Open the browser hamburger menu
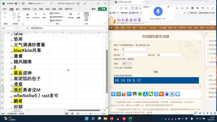 click(x=213, y=8)
